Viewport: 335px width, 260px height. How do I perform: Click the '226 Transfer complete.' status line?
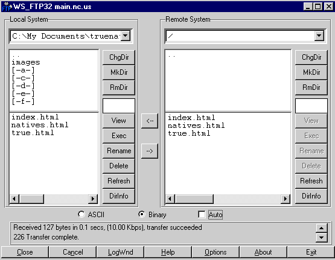pos(46,237)
